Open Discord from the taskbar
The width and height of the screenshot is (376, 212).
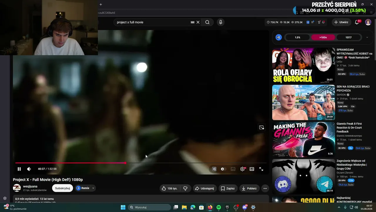[245, 207]
